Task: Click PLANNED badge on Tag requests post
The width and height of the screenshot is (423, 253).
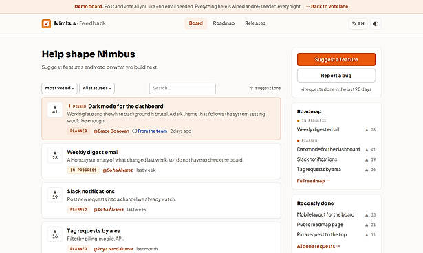Action: pyautogui.click(x=78, y=249)
